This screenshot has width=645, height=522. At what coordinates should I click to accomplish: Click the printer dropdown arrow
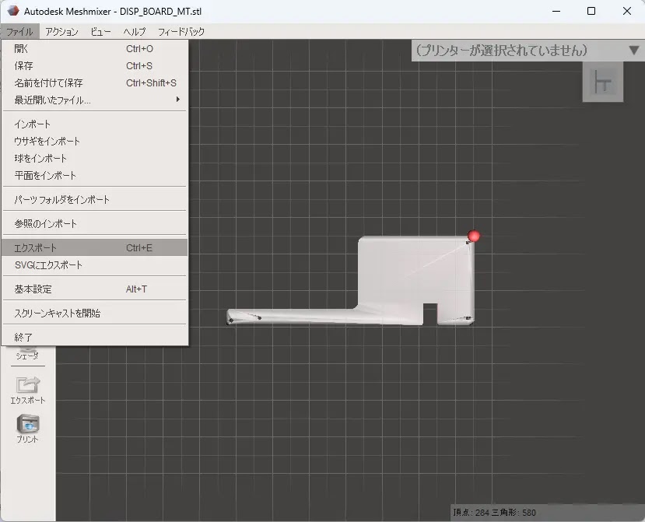[634, 51]
